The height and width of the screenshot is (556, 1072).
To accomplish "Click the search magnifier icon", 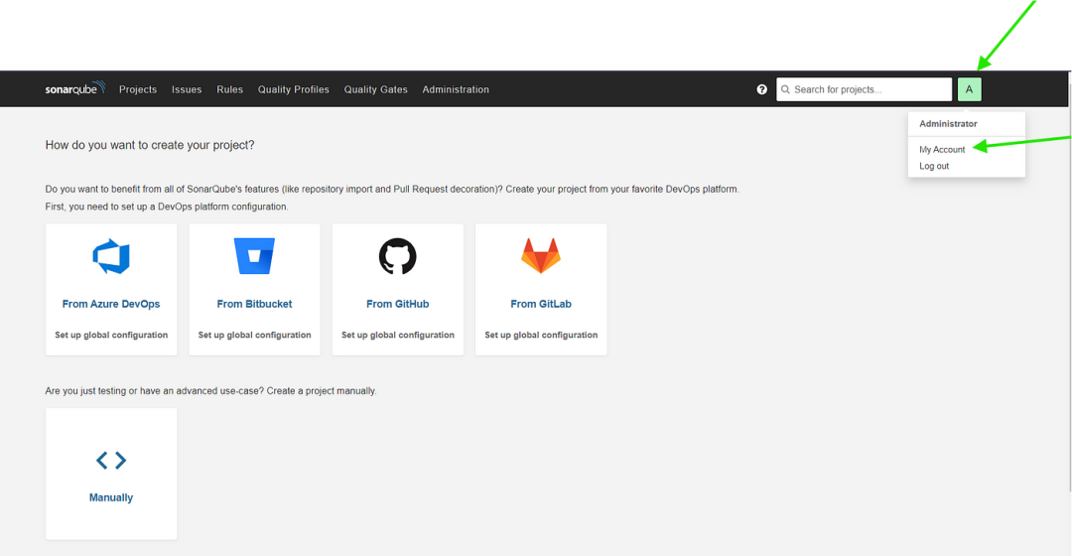I will (x=785, y=89).
